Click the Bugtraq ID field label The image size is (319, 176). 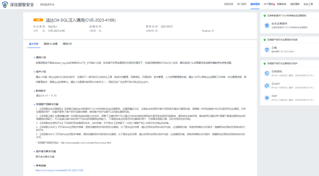pyautogui.click(x=208, y=31)
